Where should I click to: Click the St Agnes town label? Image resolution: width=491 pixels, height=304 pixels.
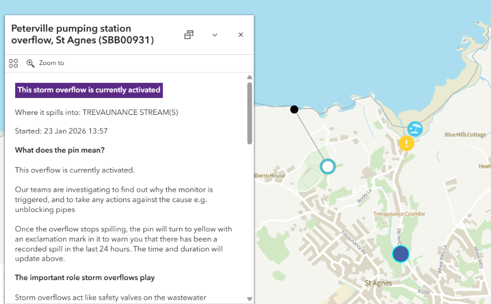click(x=378, y=283)
